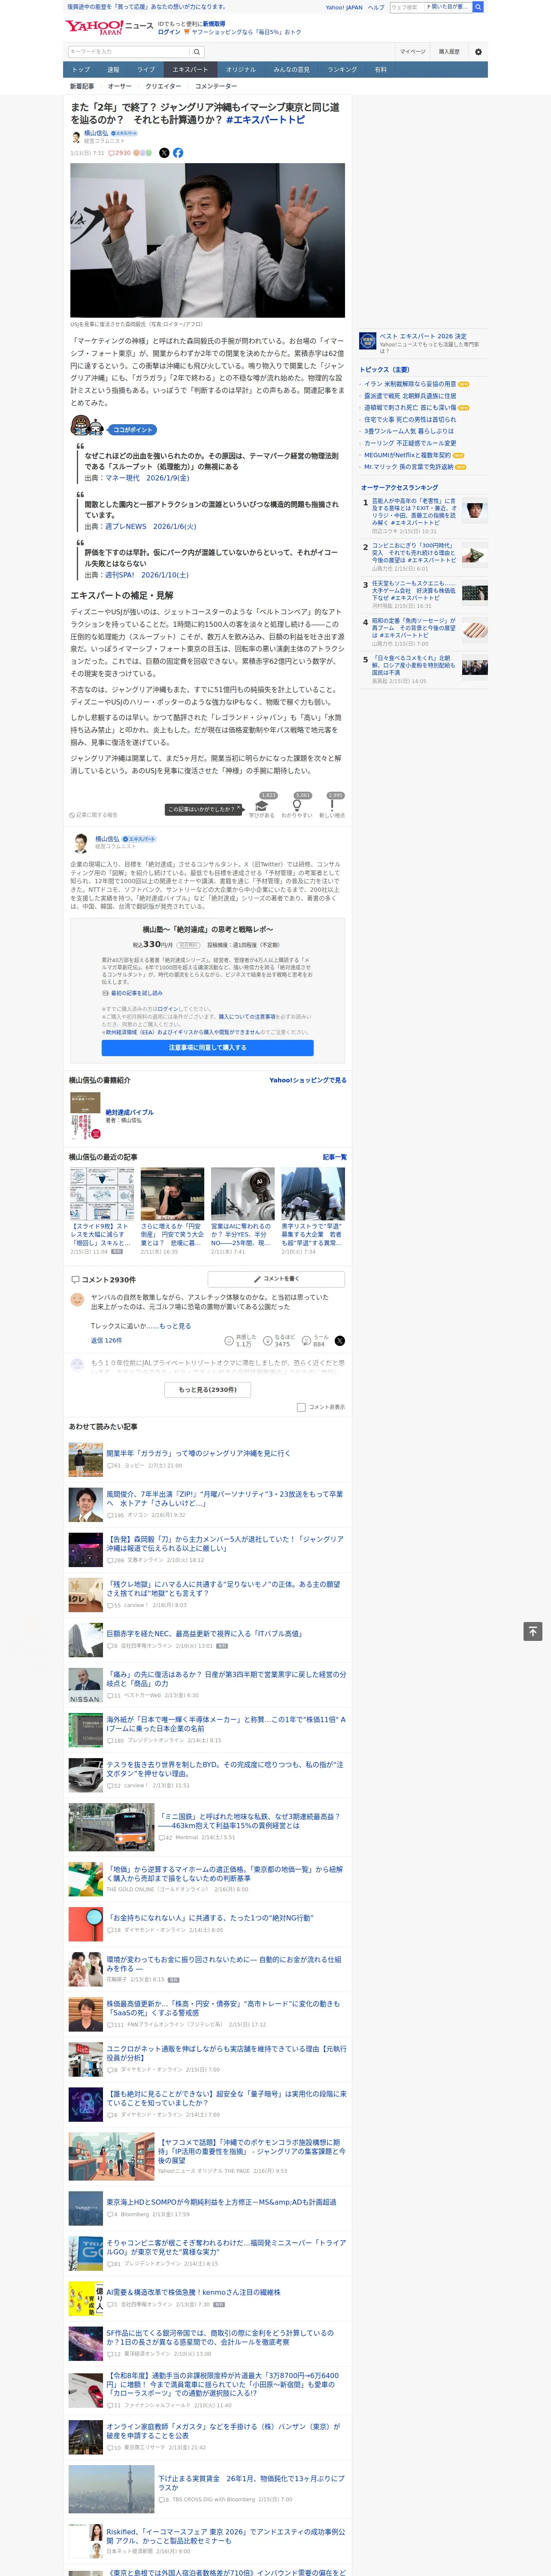This screenshot has height=2576, width=551.
Task: Open the 絶対達成バイブル book cover
Action: click(x=85, y=1116)
